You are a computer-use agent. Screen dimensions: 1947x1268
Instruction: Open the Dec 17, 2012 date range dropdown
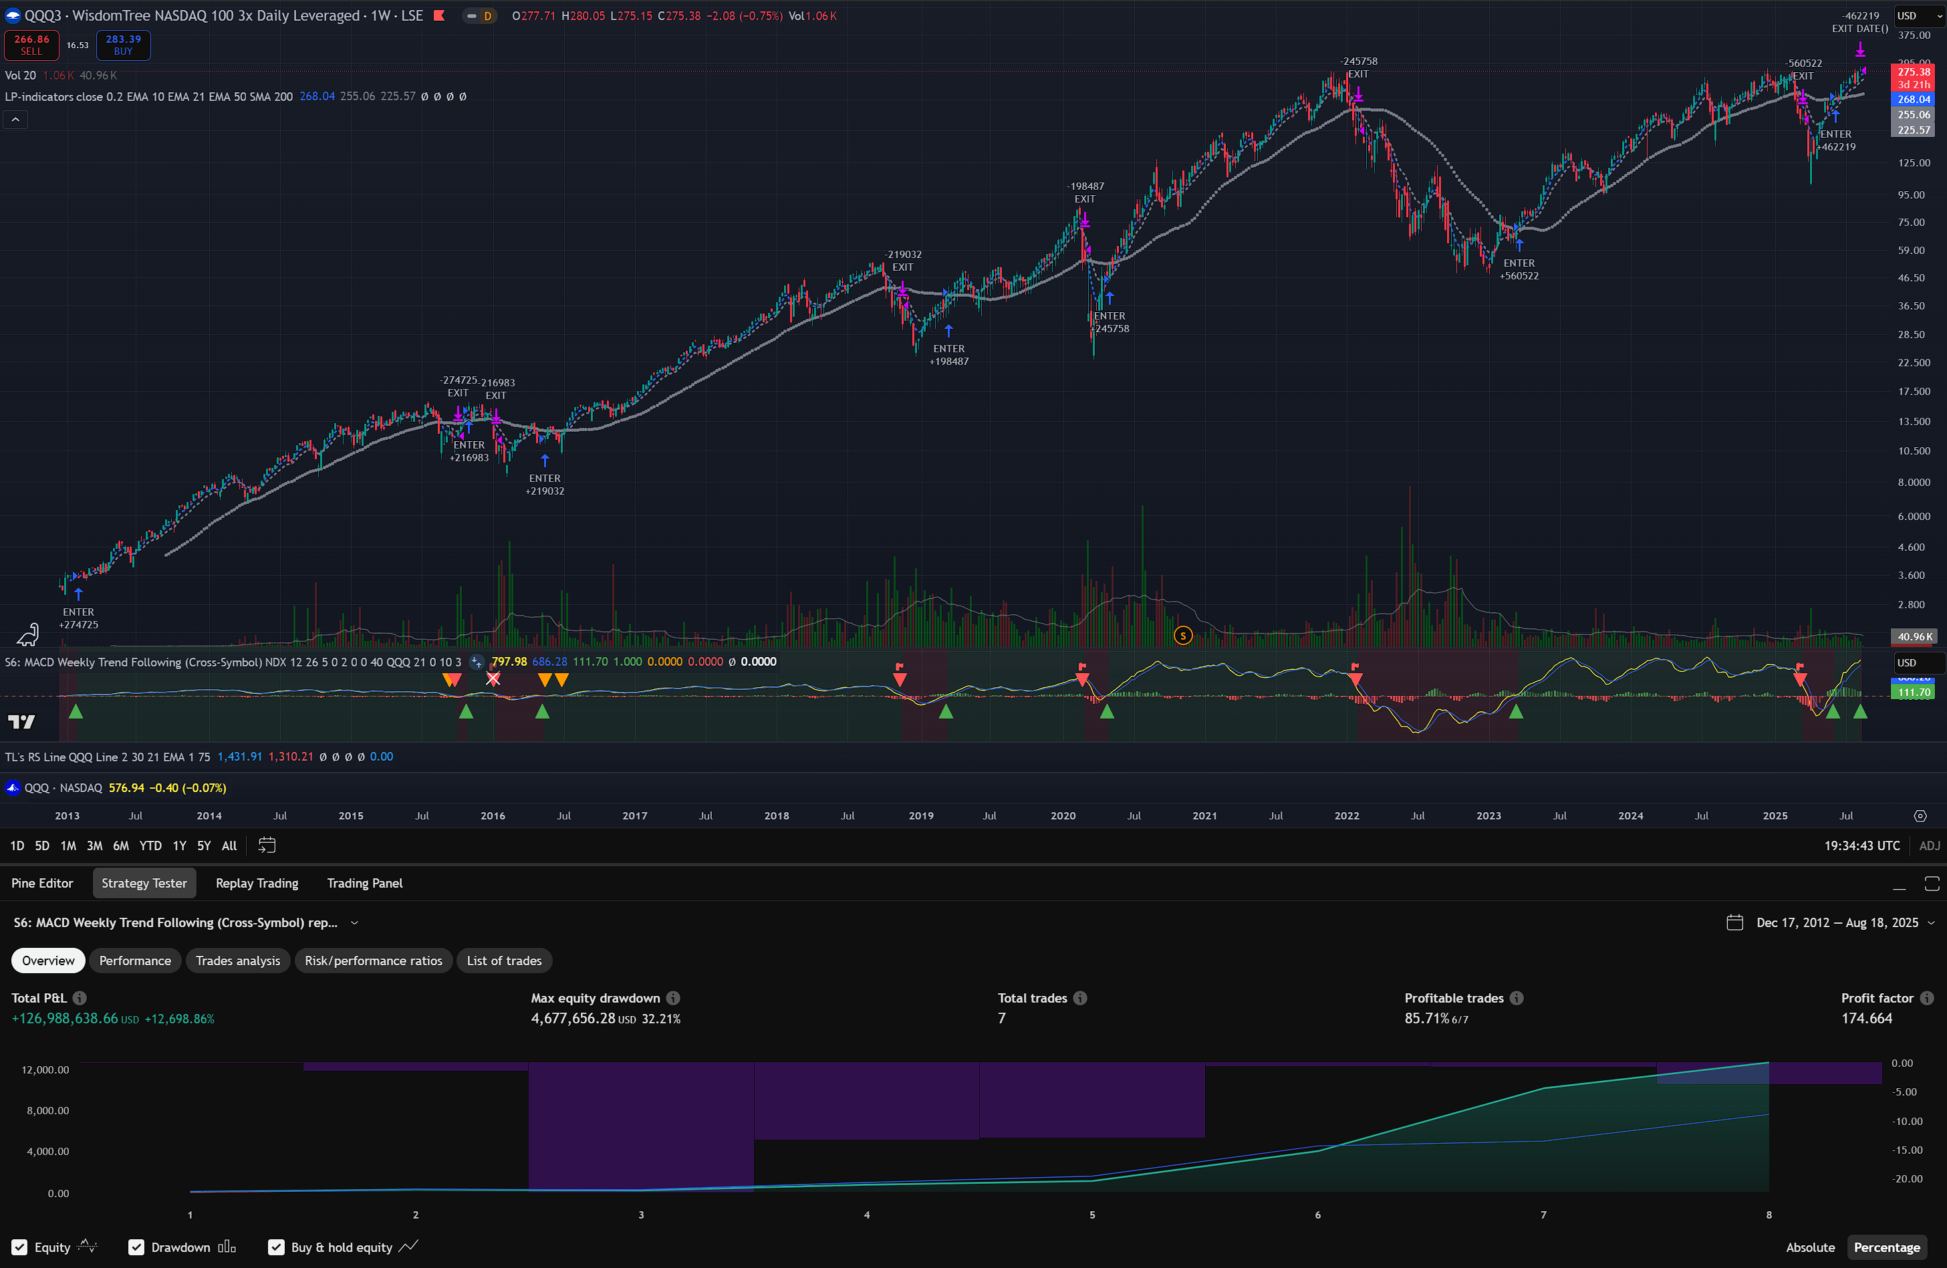(x=1844, y=922)
